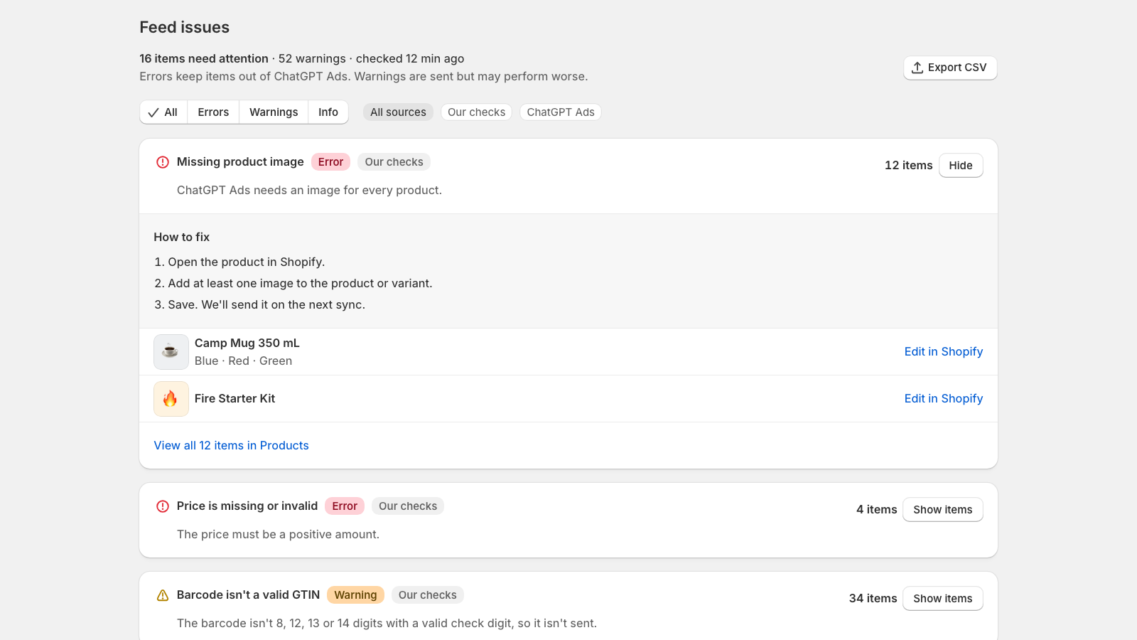Screen dimensions: 1137x640
Task: Click the How to fix heading
Action: coord(181,238)
